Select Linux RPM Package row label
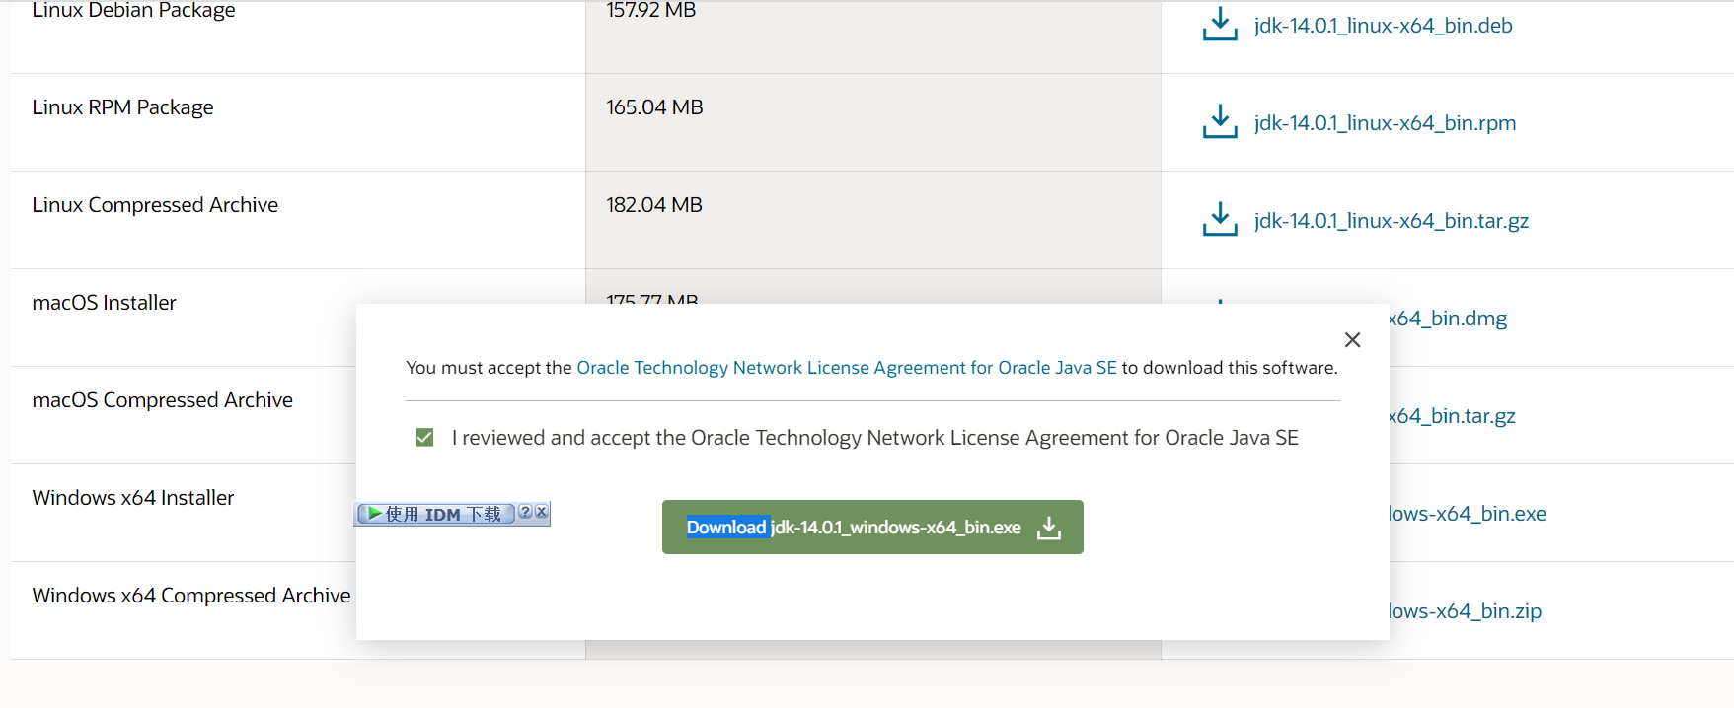 tap(122, 107)
